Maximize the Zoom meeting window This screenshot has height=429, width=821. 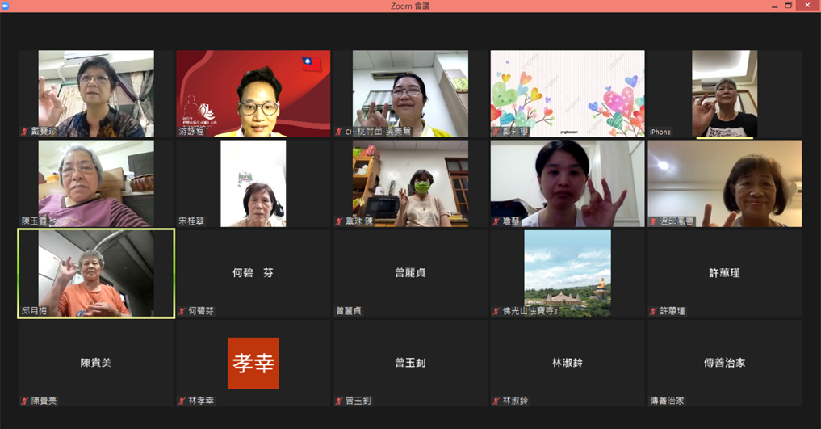point(789,6)
